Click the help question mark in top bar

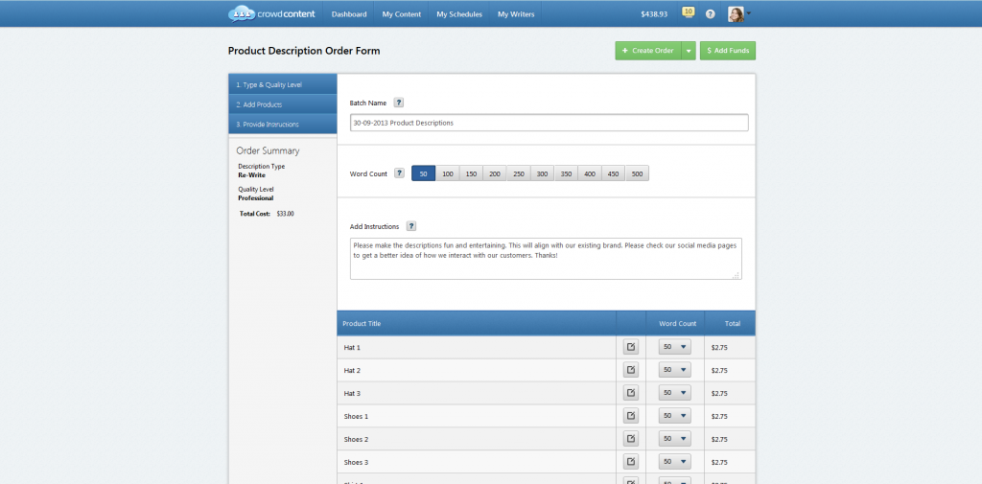[711, 14]
